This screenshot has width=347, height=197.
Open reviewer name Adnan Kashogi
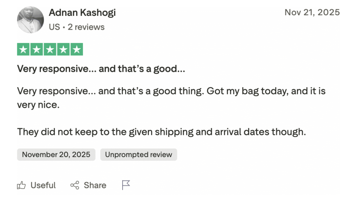(x=82, y=13)
